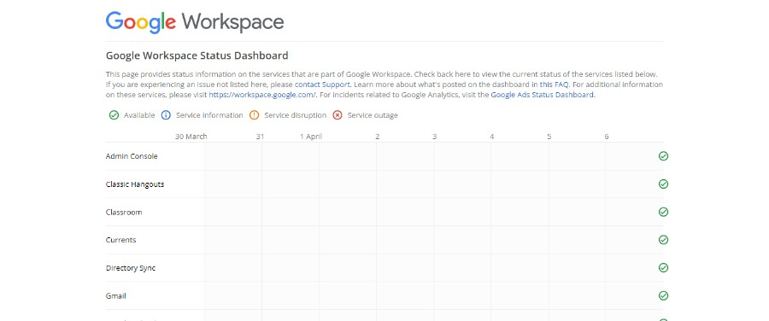Click the Gmail available status checkmark
769x321 pixels.
pyautogui.click(x=663, y=296)
